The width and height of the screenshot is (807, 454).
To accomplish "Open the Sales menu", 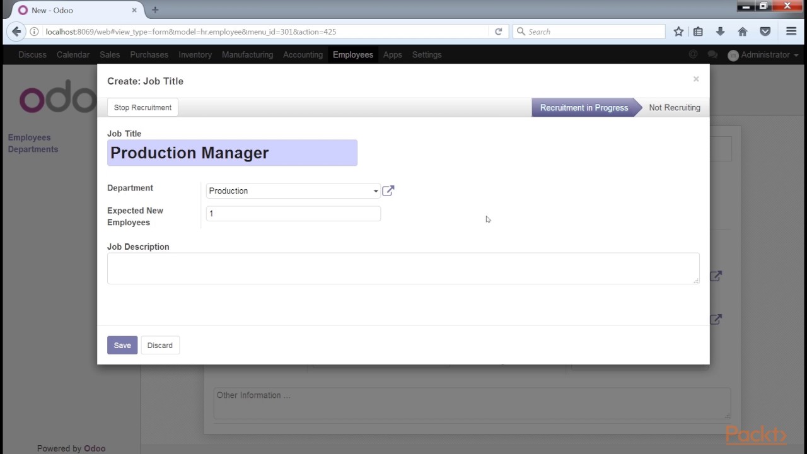I will [x=110, y=55].
